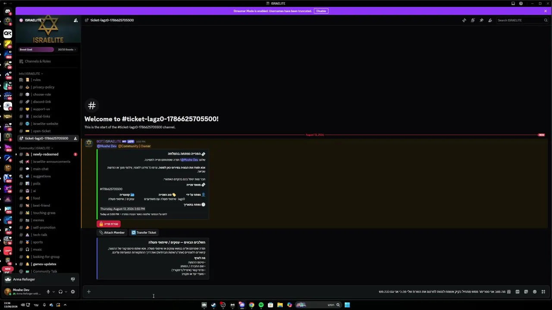The height and width of the screenshot is (310, 552).
Task: Open the polls channel
Action: click(x=48, y=183)
